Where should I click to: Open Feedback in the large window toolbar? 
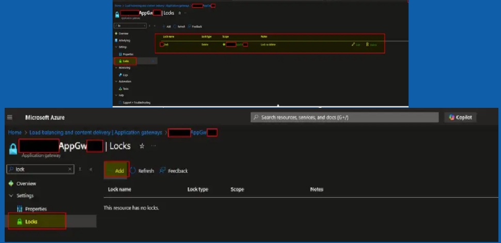pyautogui.click(x=174, y=171)
